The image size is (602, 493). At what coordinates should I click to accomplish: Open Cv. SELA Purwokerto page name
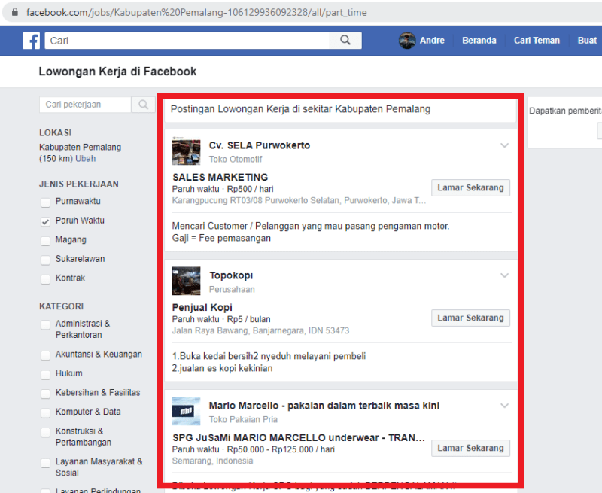click(259, 145)
